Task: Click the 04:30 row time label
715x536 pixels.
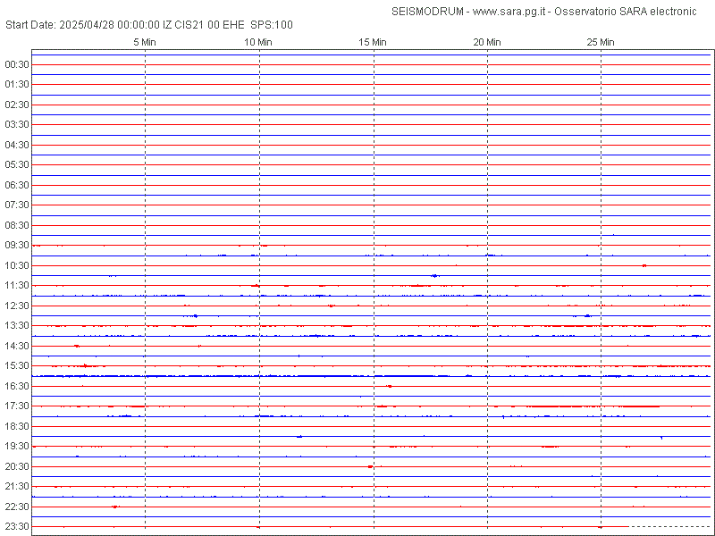Action: point(17,145)
